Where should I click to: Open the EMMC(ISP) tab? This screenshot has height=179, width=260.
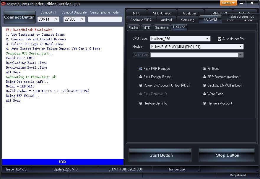pyautogui.click(x=218, y=13)
